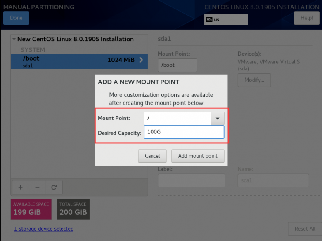Click the Reset All button
The width and height of the screenshot is (322, 241).
[305, 229]
